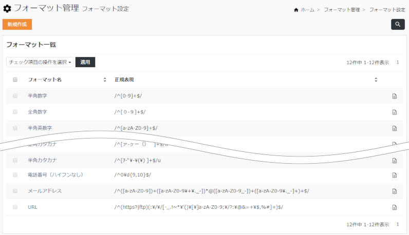Sort by 正規表現 using its sort arrows
The height and width of the screenshot is (235, 409).
tap(376, 80)
